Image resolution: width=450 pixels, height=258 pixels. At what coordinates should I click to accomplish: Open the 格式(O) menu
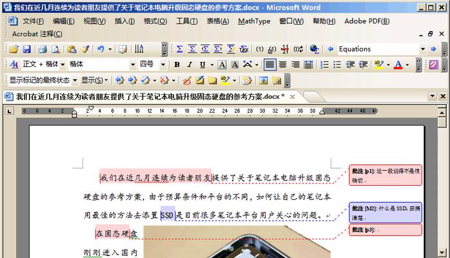coord(155,21)
